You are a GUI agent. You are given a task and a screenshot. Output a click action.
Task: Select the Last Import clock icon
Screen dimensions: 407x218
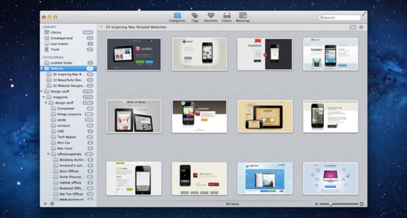(47, 44)
